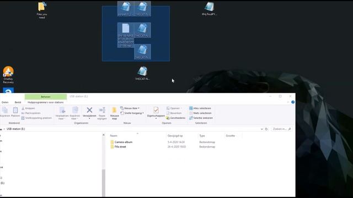Screen dimensions: 353x198
Task: Open the Camera-album folder icon
Action: [x=112, y=142]
